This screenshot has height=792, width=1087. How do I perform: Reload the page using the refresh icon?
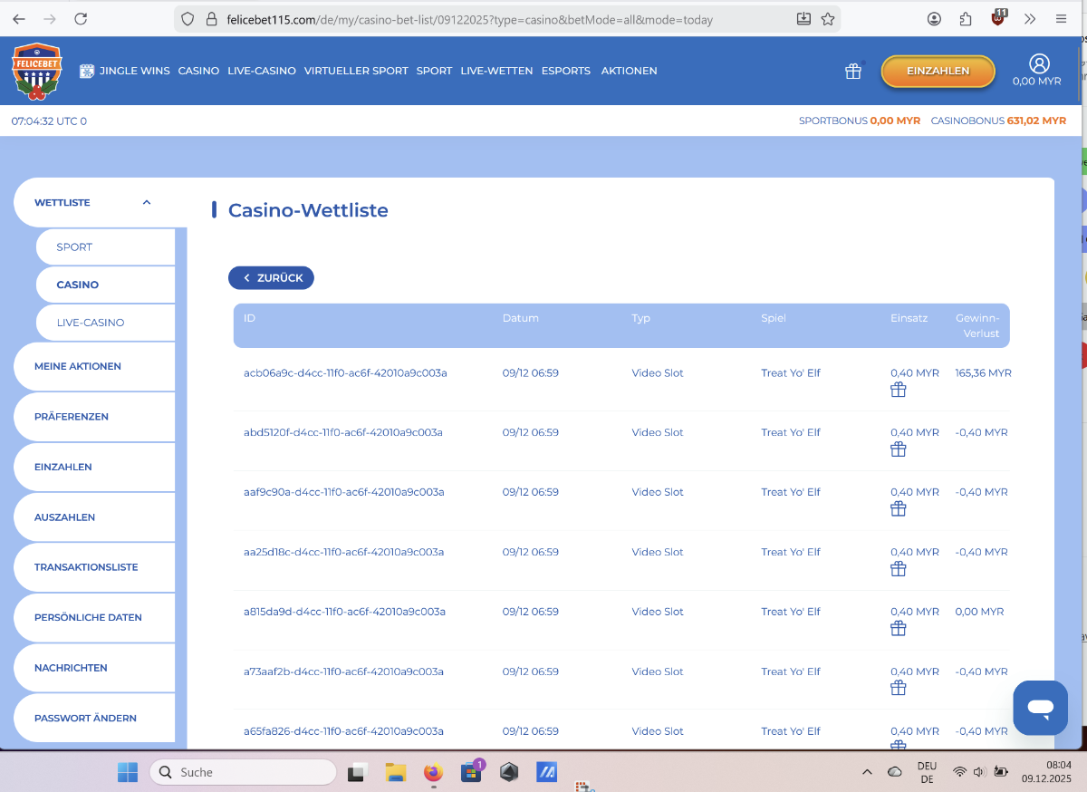pyautogui.click(x=81, y=19)
